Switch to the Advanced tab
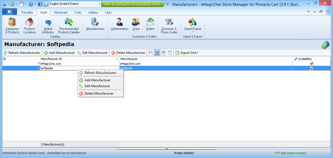 (61, 13)
